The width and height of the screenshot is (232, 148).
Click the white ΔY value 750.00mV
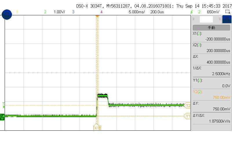(222, 109)
